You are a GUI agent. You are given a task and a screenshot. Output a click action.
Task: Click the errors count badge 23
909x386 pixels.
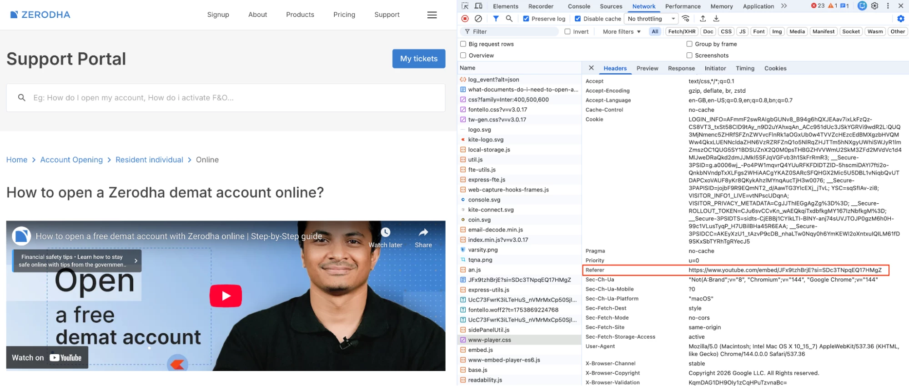(x=818, y=6)
